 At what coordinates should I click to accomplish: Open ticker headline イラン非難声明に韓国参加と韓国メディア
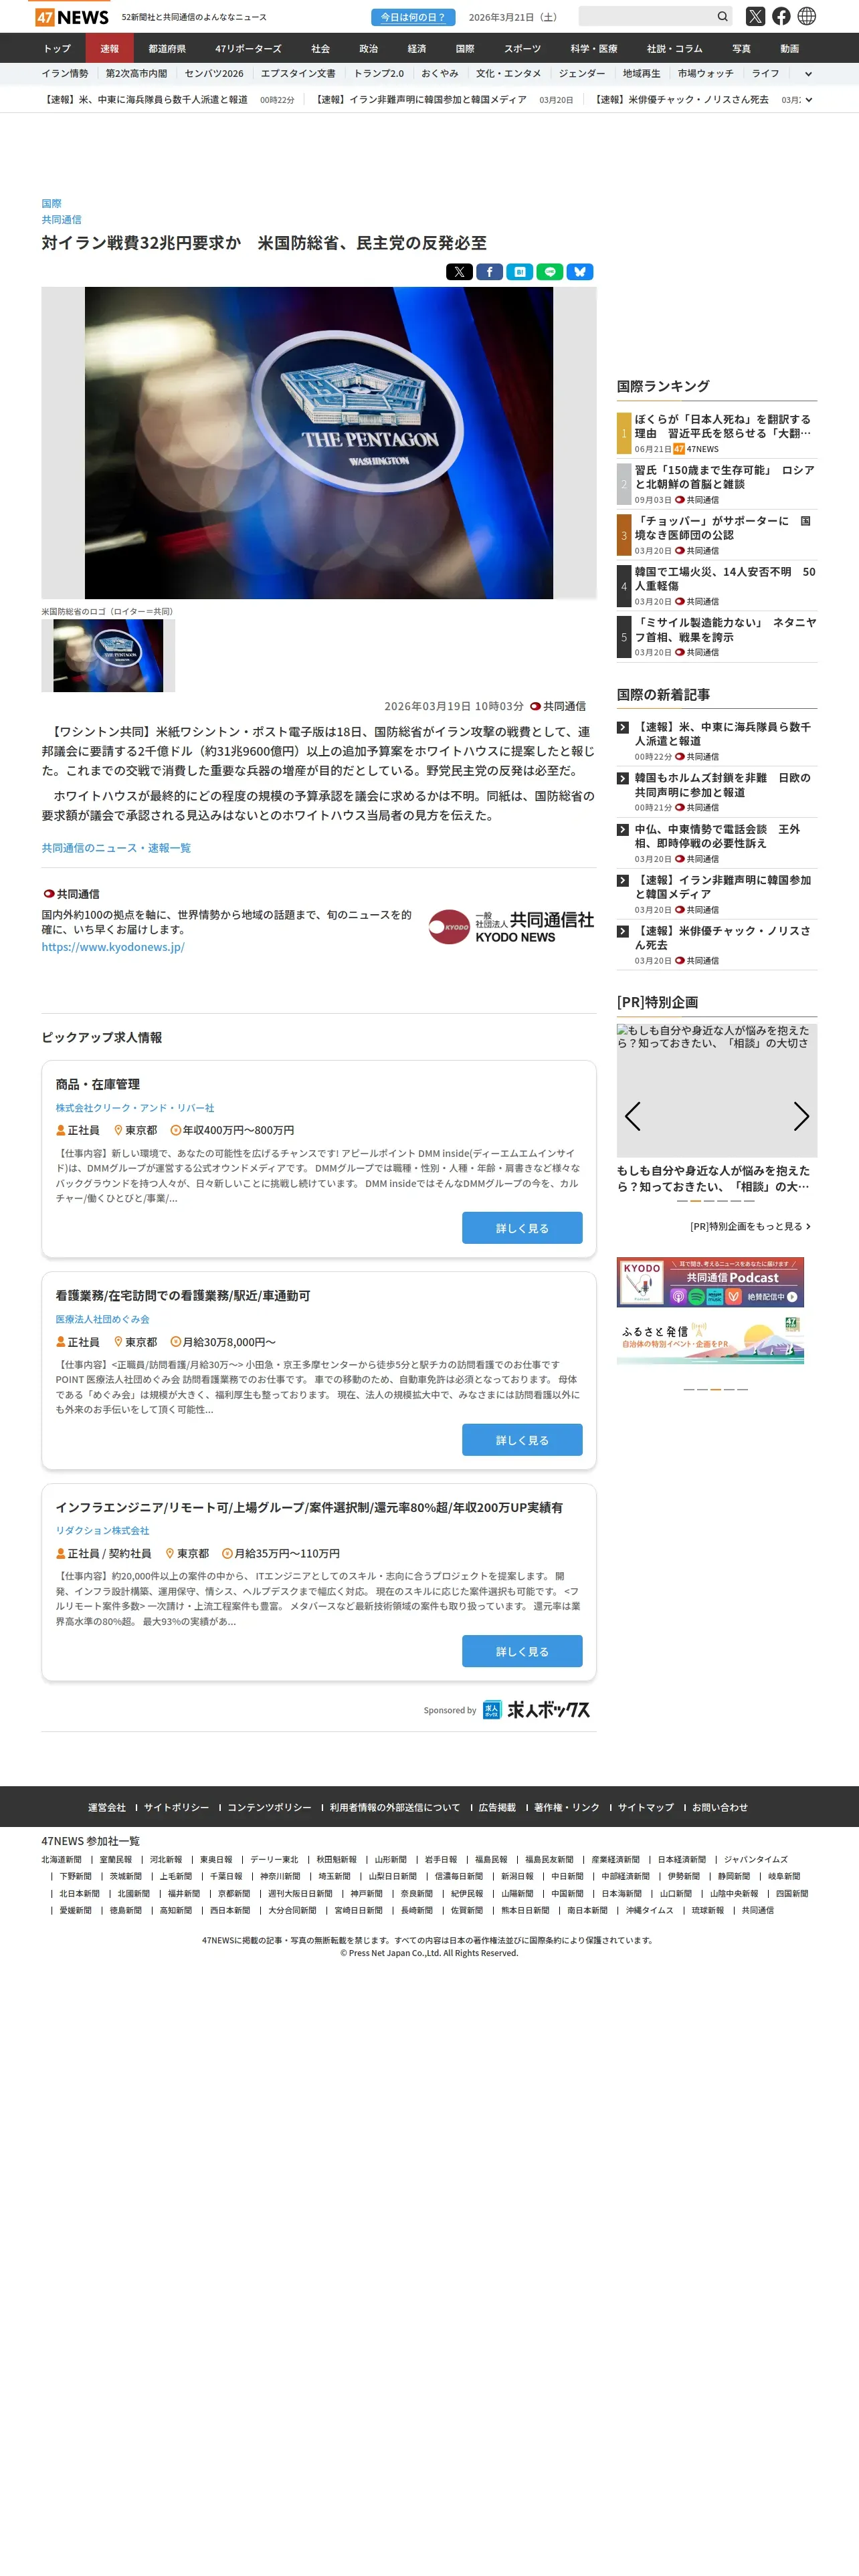pyautogui.click(x=421, y=100)
